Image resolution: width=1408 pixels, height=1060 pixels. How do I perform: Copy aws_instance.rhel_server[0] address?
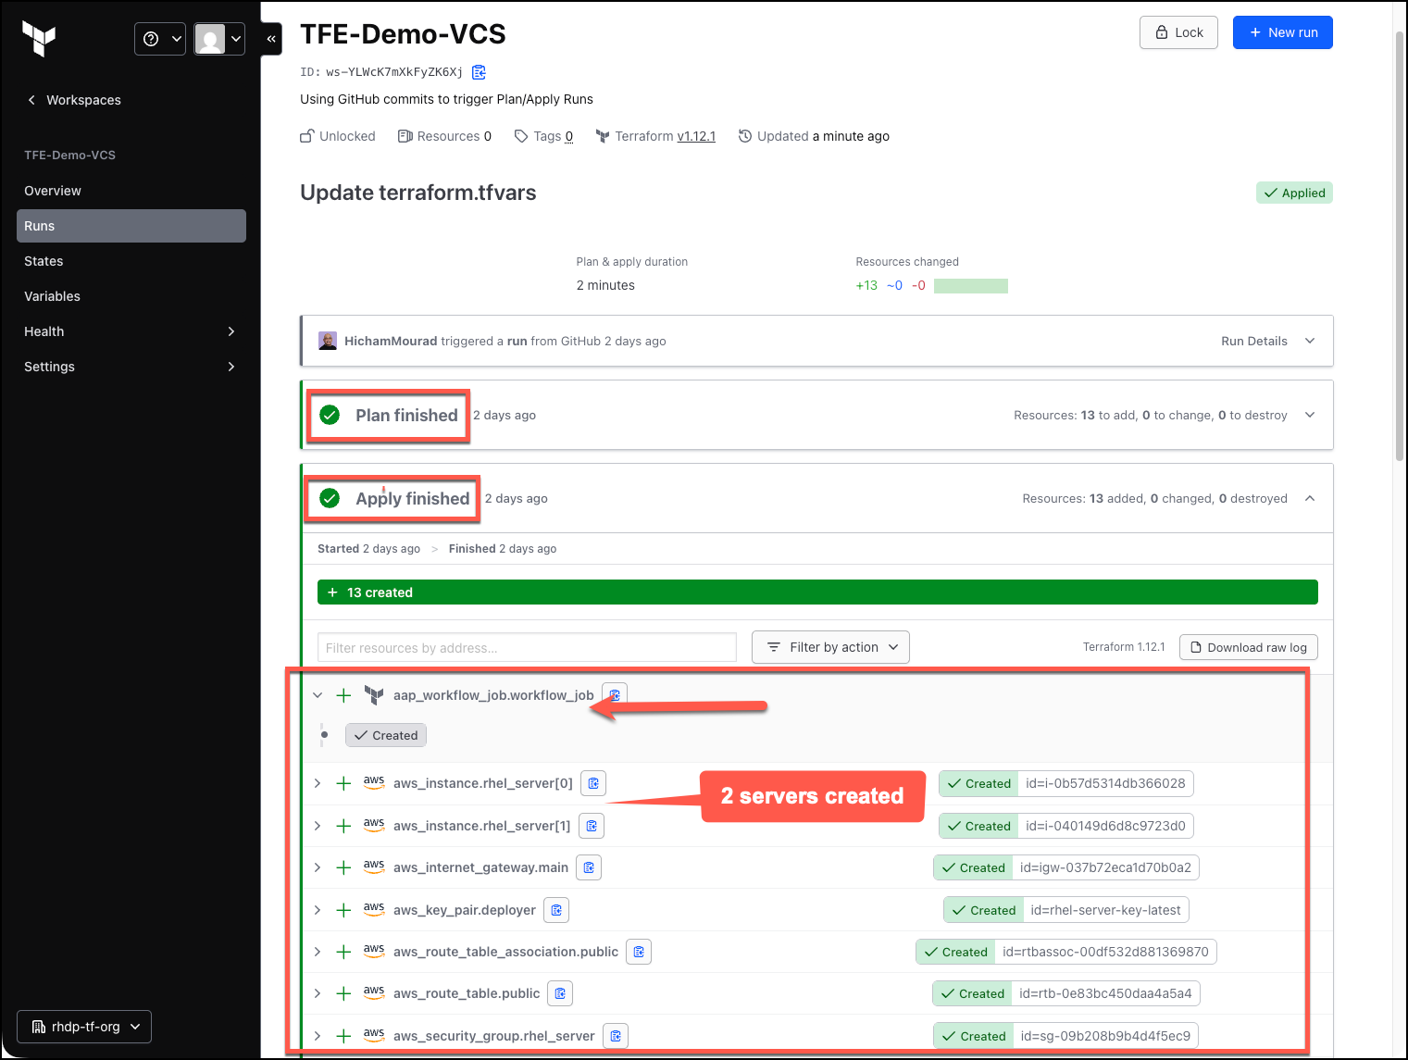[x=593, y=783]
